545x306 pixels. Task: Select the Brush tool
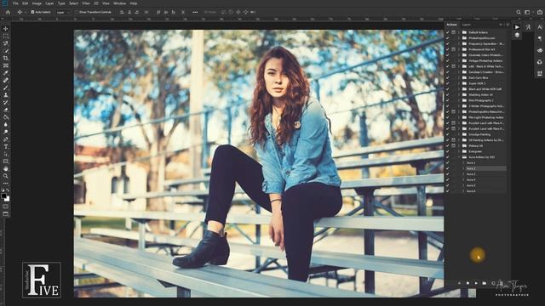point(6,88)
